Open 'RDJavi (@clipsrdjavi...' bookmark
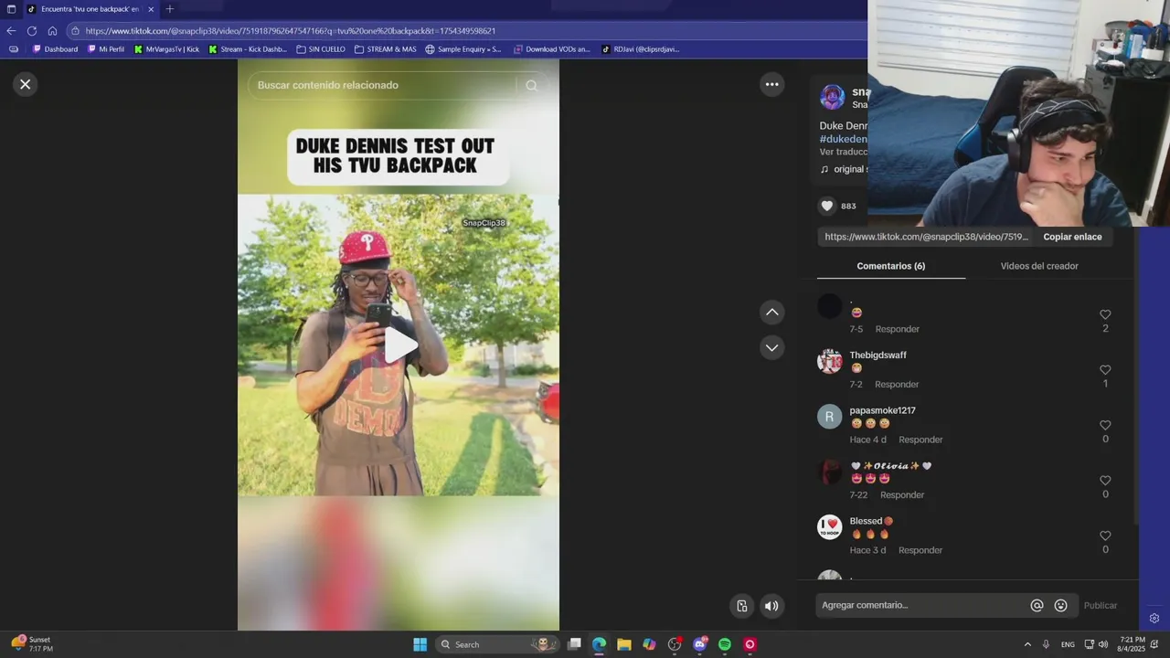 641,49
